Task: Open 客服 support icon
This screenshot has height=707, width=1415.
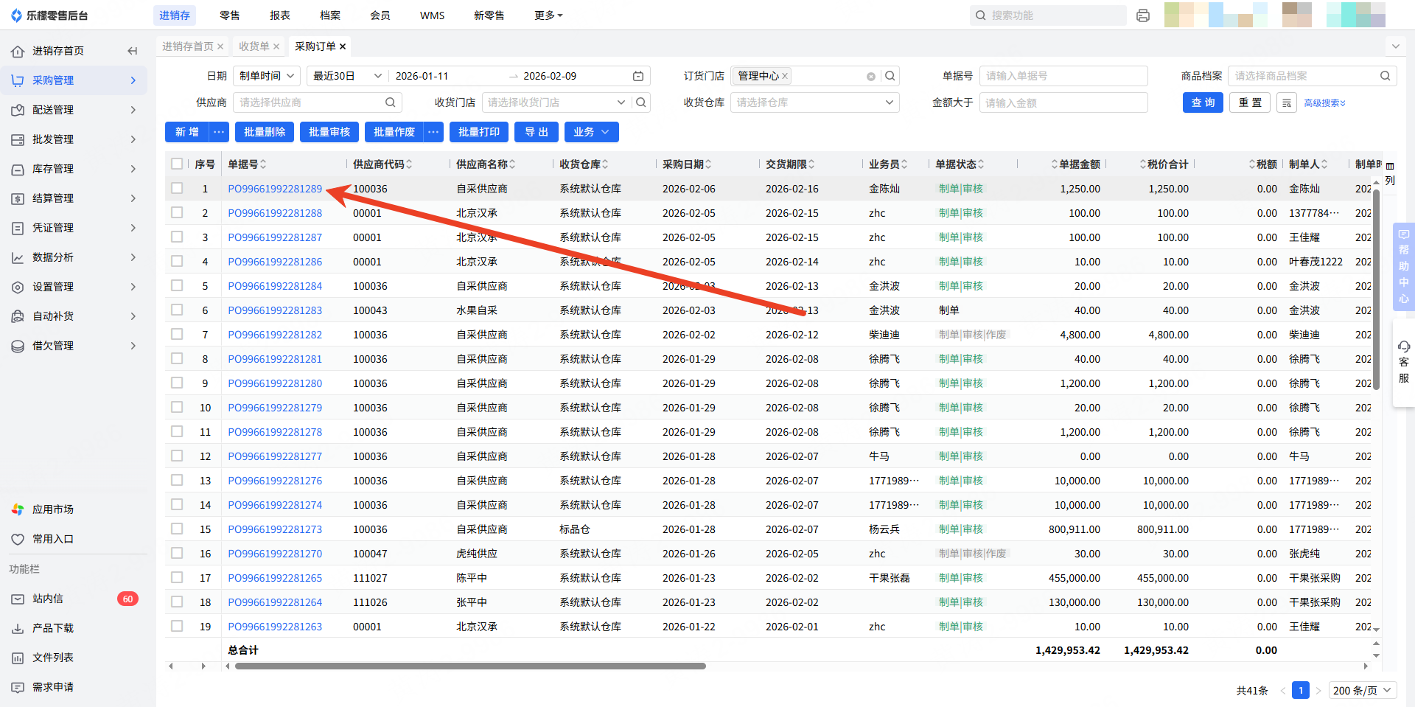Action: (1403, 362)
